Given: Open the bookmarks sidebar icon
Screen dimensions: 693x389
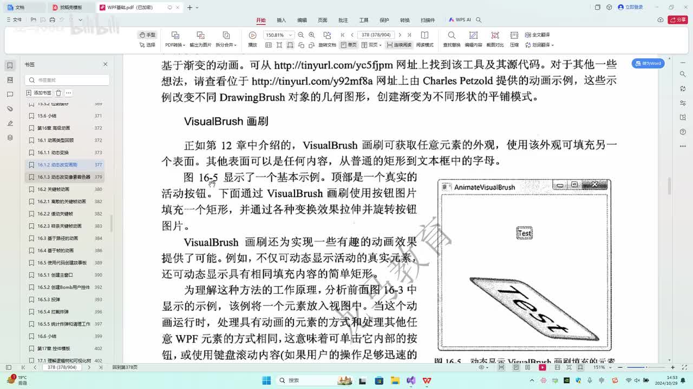Looking at the screenshot, I should (x=10, y=65).
